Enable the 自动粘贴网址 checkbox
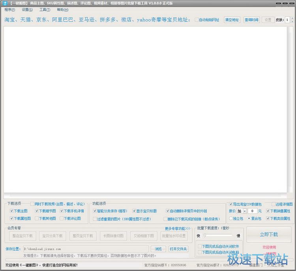The image size is (296, 271). click(197, 20)
